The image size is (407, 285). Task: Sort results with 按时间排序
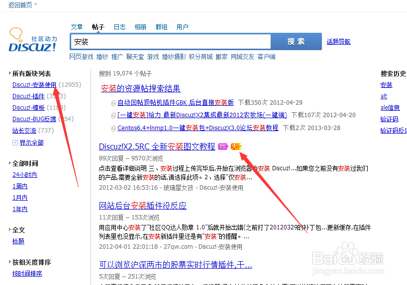pyautogui.click(x=27, y=274)
